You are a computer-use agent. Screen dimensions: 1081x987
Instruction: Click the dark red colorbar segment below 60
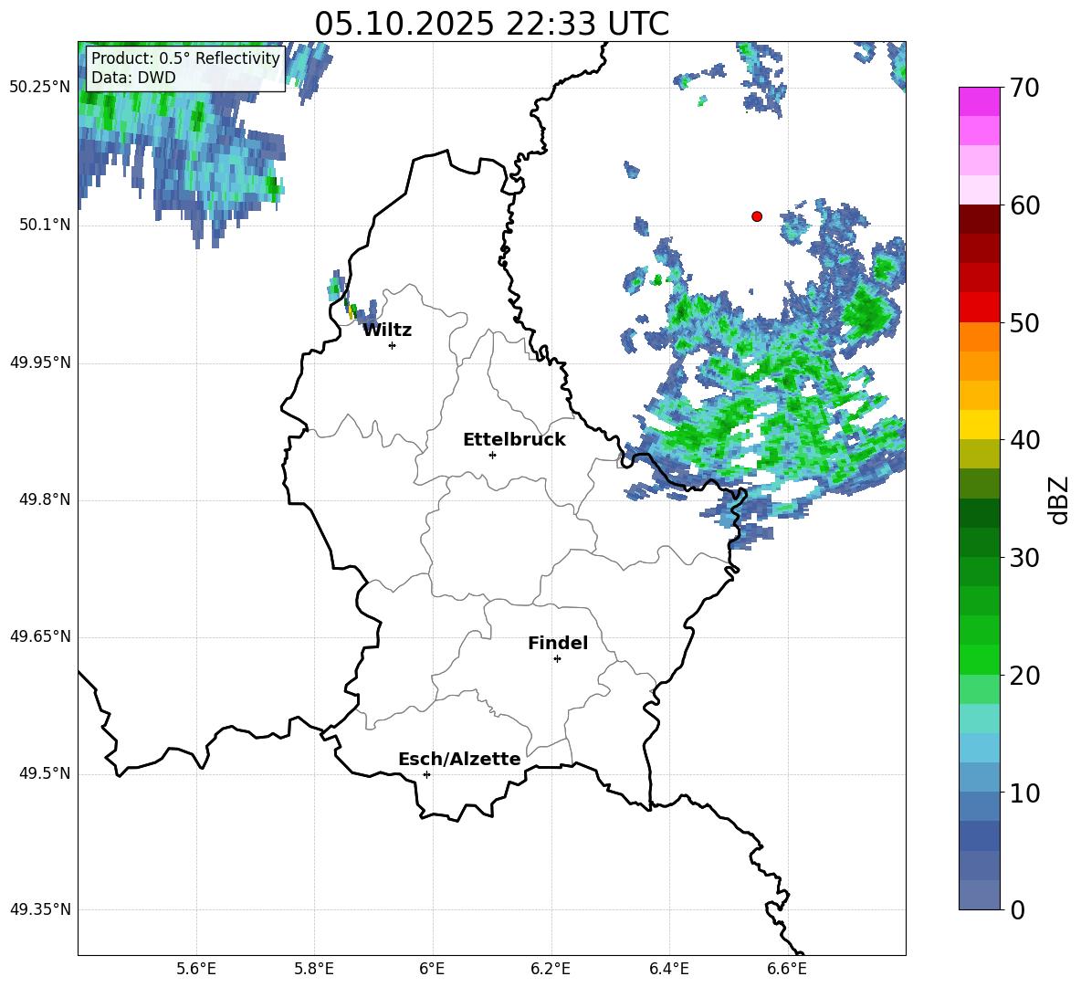[979, 219]
